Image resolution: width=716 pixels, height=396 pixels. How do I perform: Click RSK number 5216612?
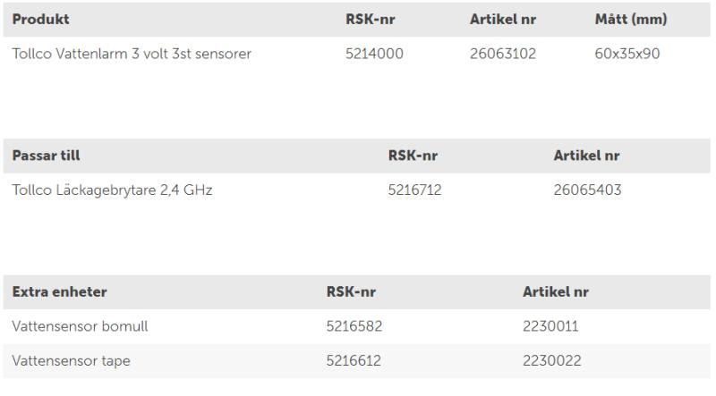pos(354,360)
